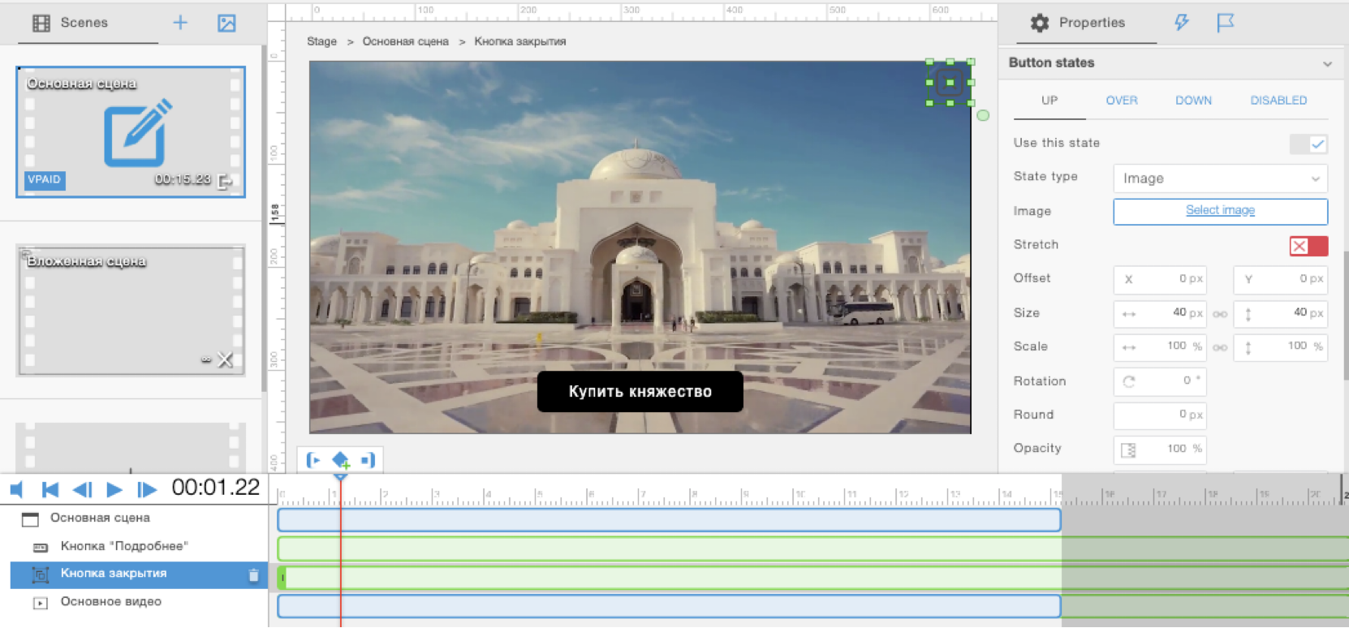This screenshot has height=628, width=1349.
Task: Click the exit icon on Основная сцена thumbnail
Action: tap(225, 182)
